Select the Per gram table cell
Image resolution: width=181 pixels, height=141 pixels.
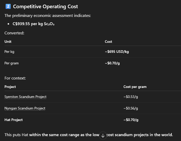pos(12,63)
